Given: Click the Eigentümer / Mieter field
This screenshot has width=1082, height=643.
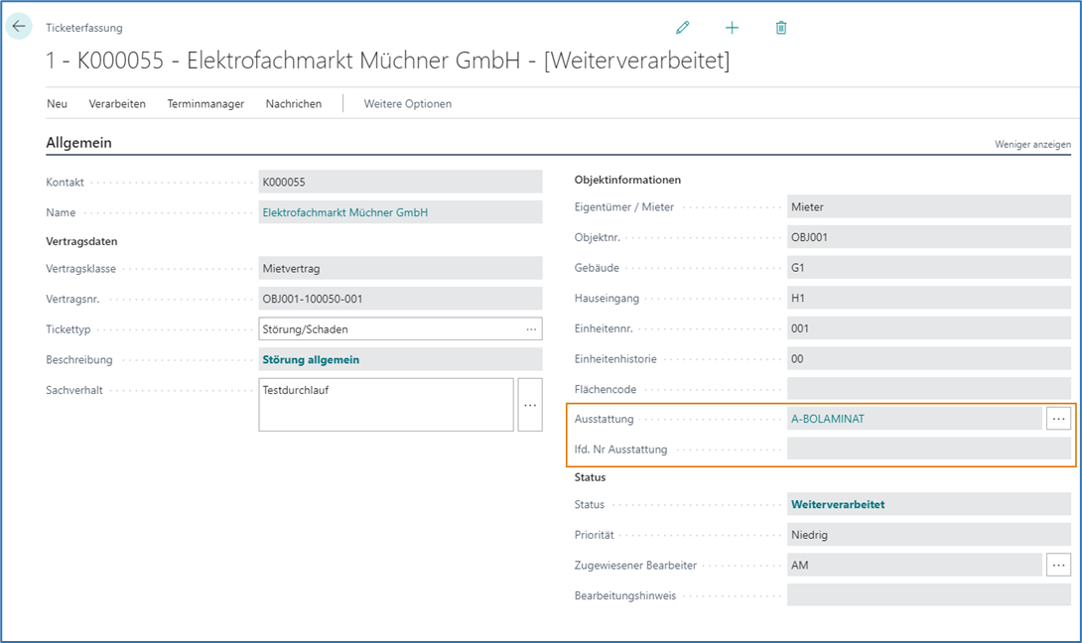Looking at the screenshot, I should pos(929,207).
